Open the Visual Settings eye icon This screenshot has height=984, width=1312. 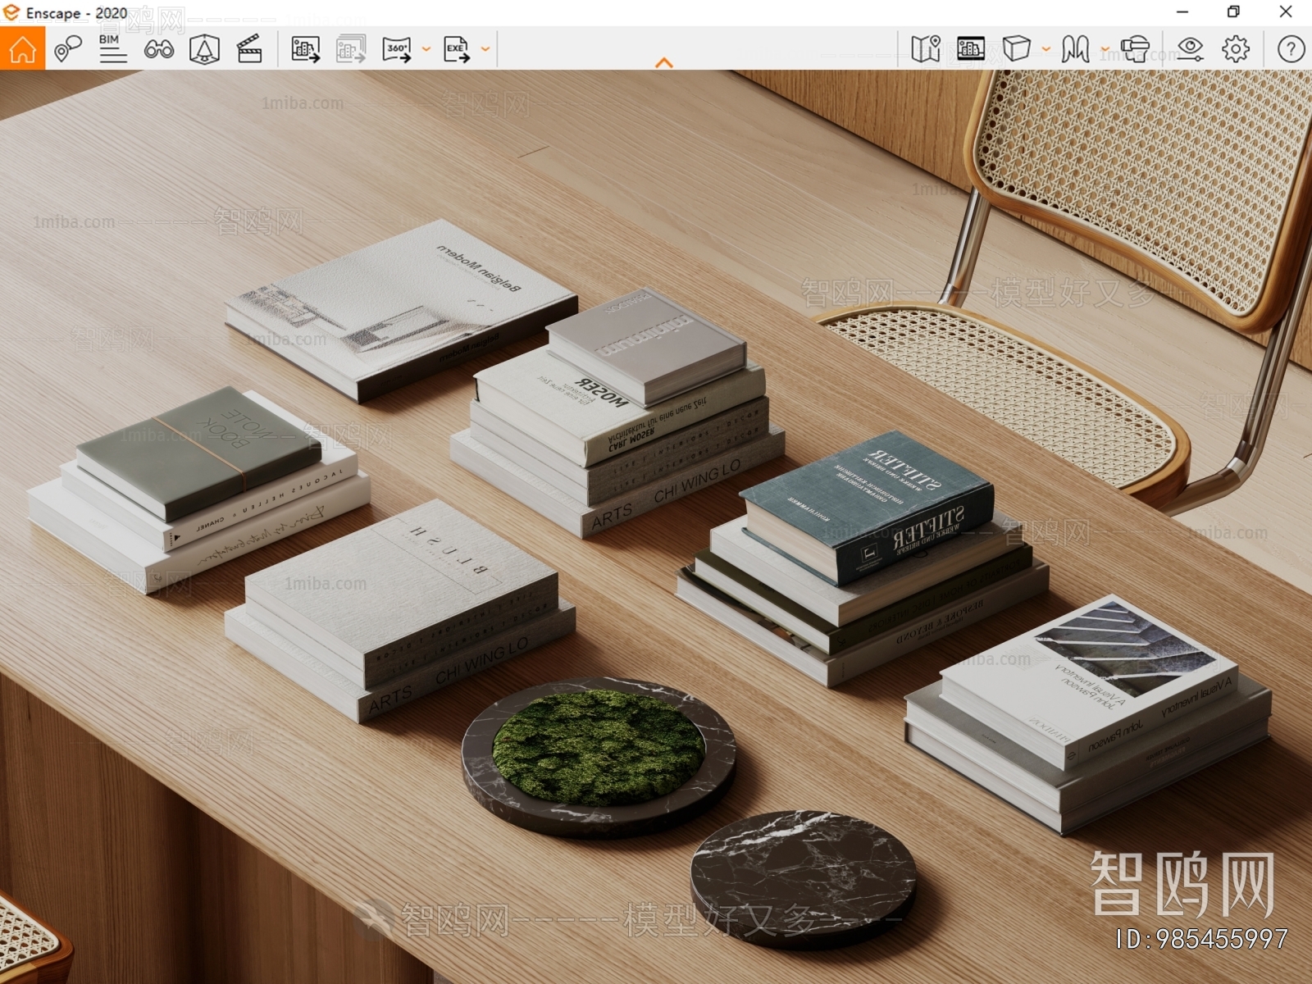[1190, 49]
